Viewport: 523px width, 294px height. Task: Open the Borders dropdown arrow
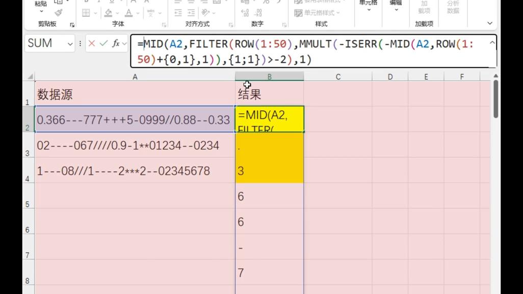(x=95, y=13)
